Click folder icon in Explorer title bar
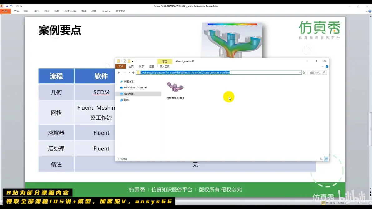The image size is (372, 209). click(x=118, y=61)
